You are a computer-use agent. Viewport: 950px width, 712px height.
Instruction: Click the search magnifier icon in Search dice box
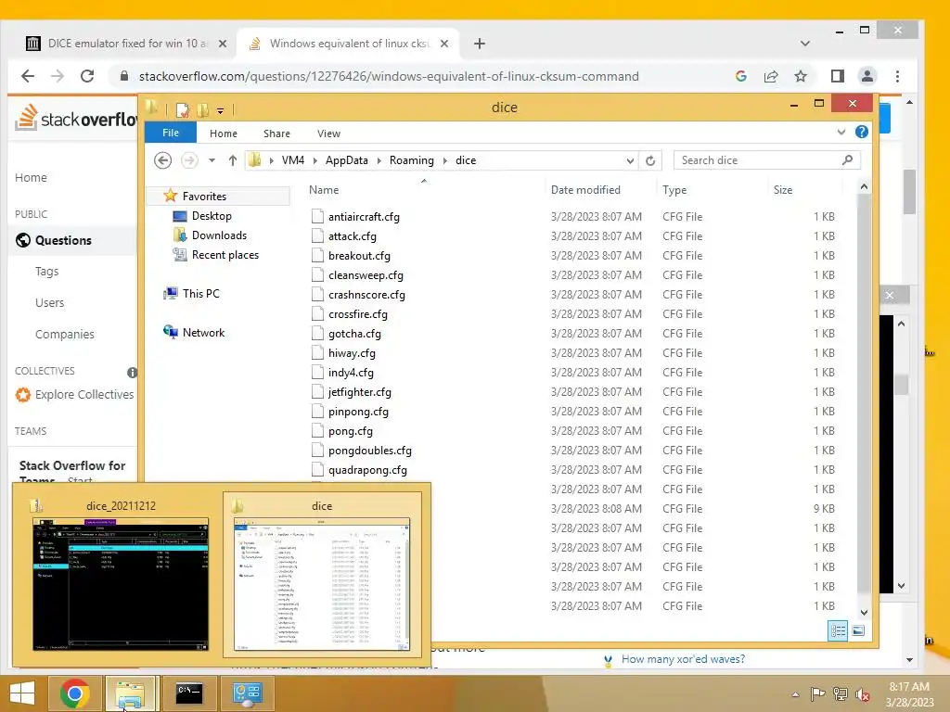[847, 159]
